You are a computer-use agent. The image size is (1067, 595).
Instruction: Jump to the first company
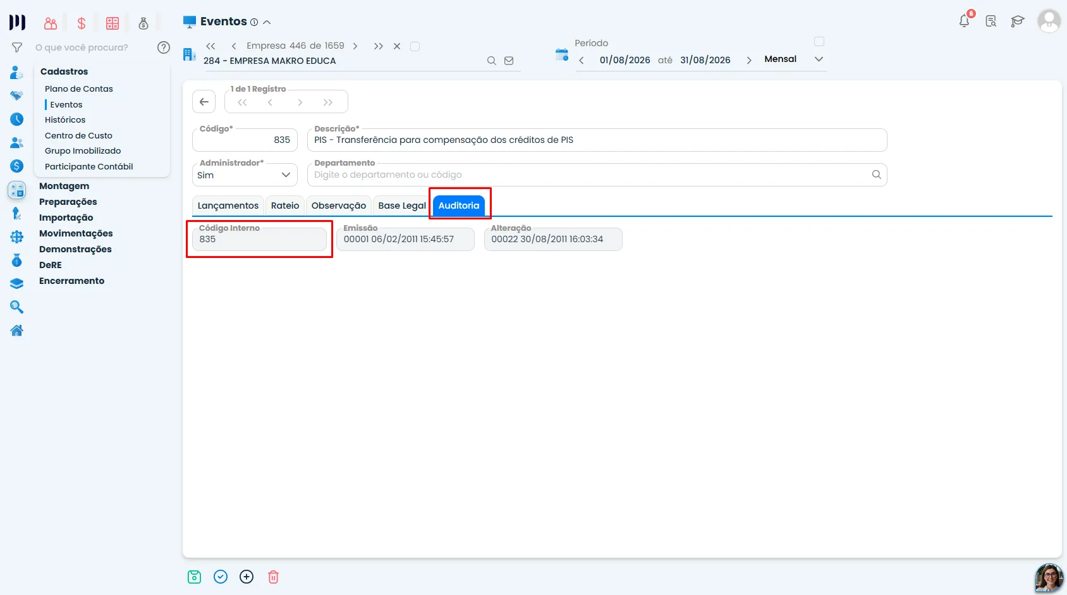210,46
